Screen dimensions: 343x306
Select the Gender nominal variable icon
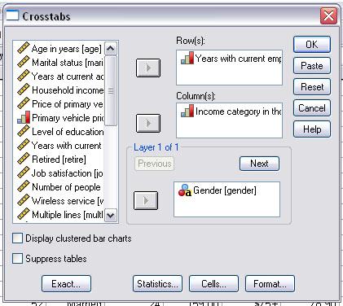point(185,190)
